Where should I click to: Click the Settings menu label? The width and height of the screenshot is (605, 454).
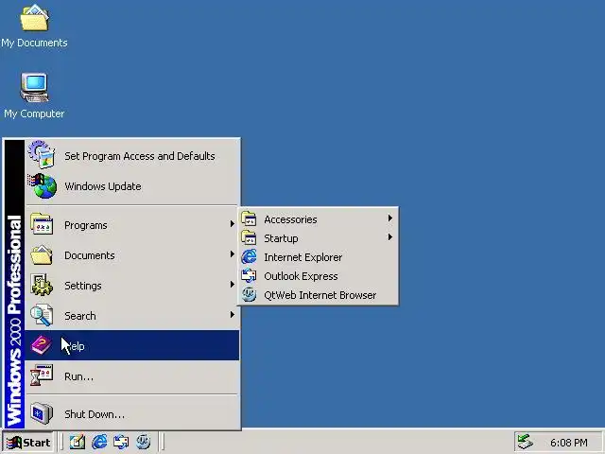[x=83, y=286]
